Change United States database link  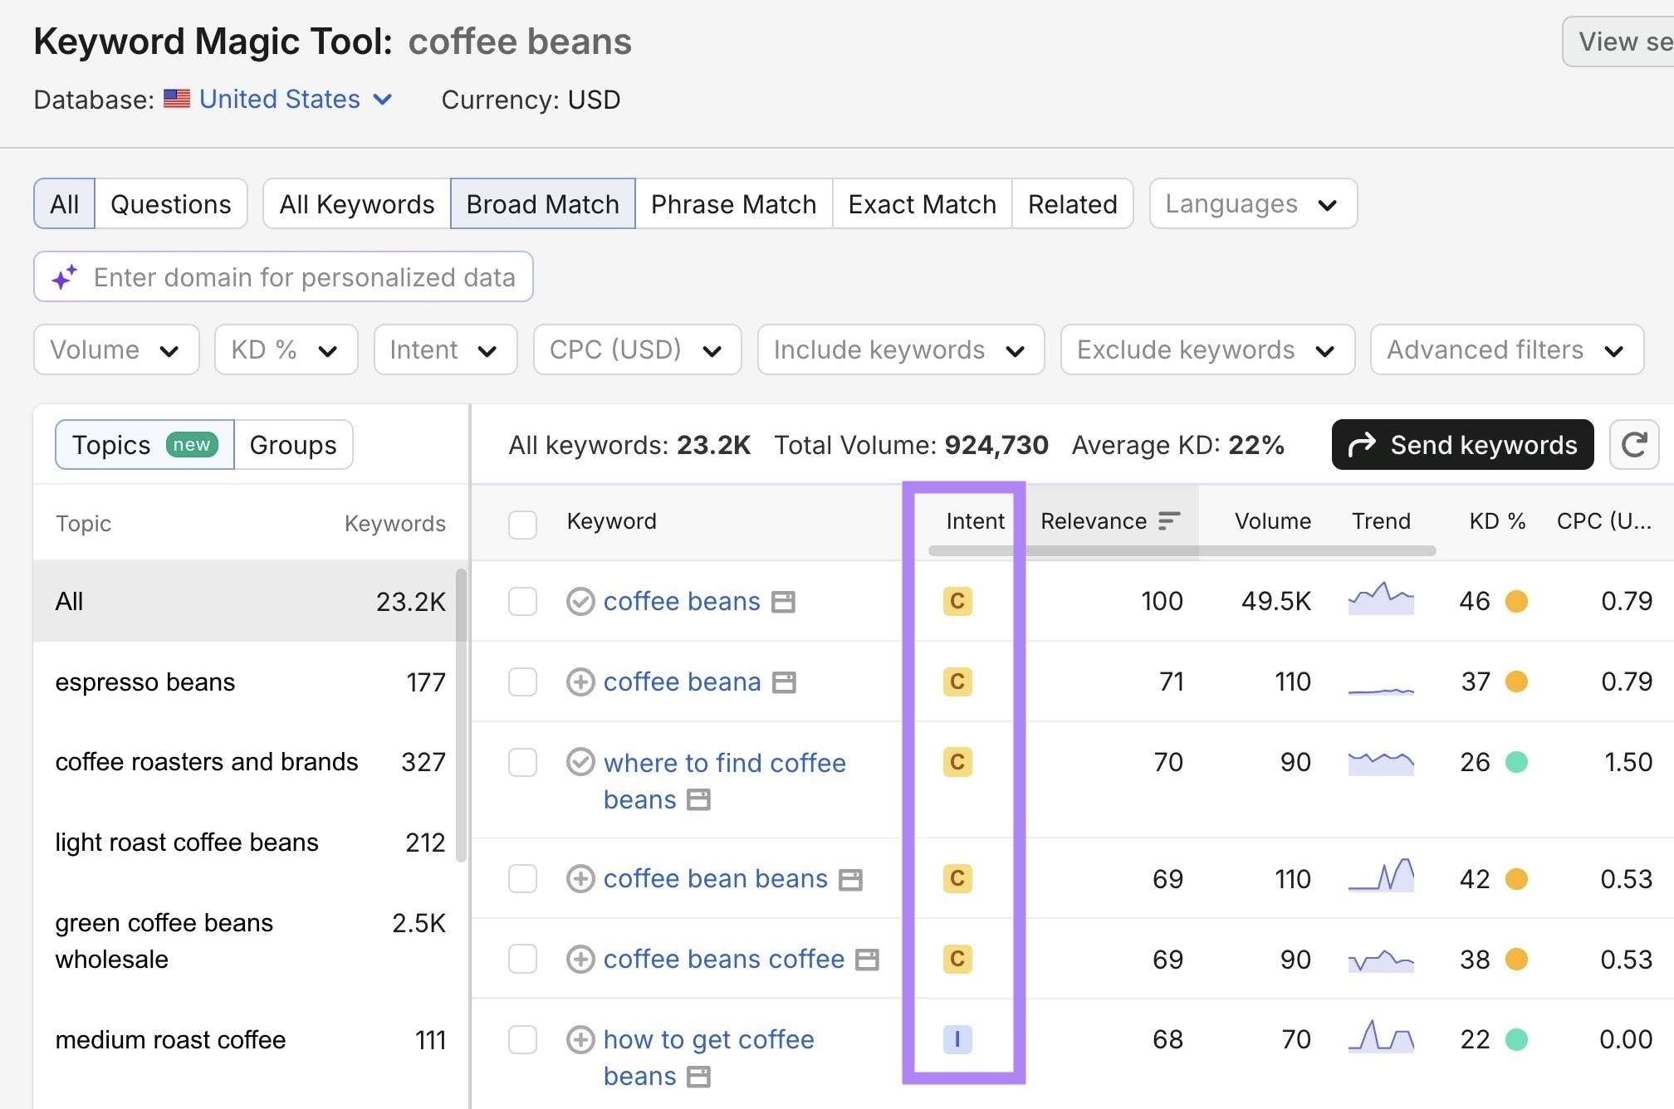(294, 100)
